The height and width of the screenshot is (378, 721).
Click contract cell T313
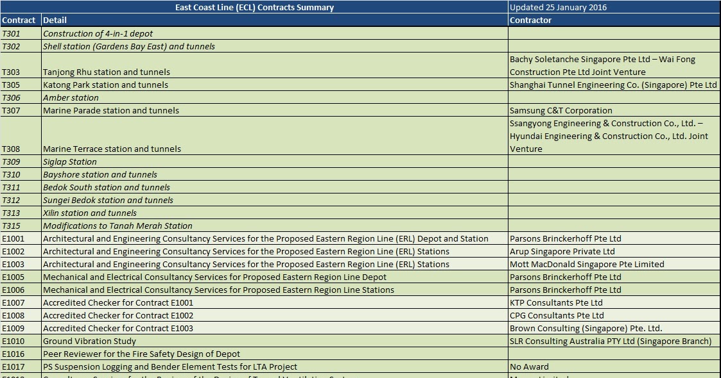[21, 213]
